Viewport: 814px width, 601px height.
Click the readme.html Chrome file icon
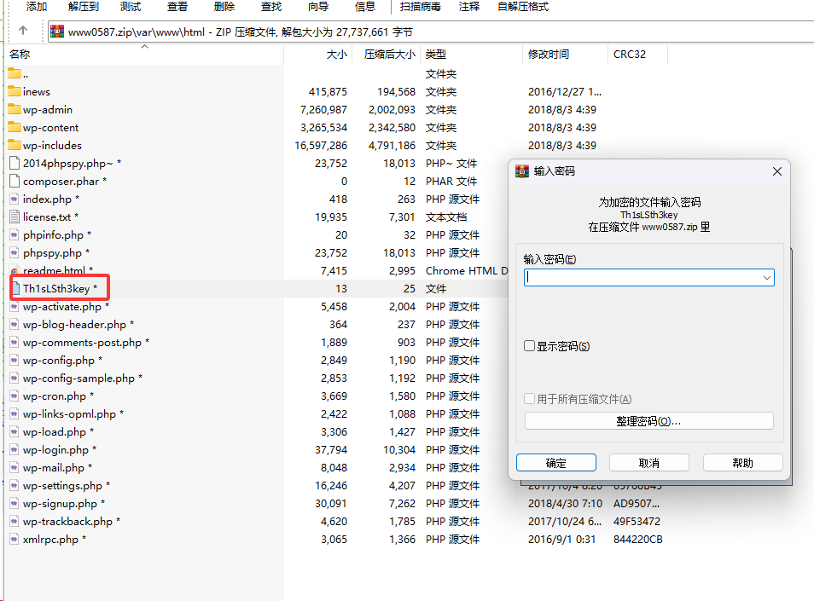tap(14, 270)
